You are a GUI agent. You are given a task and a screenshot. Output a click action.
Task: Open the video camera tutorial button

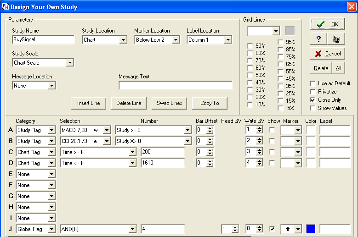[x=336, y=39]
